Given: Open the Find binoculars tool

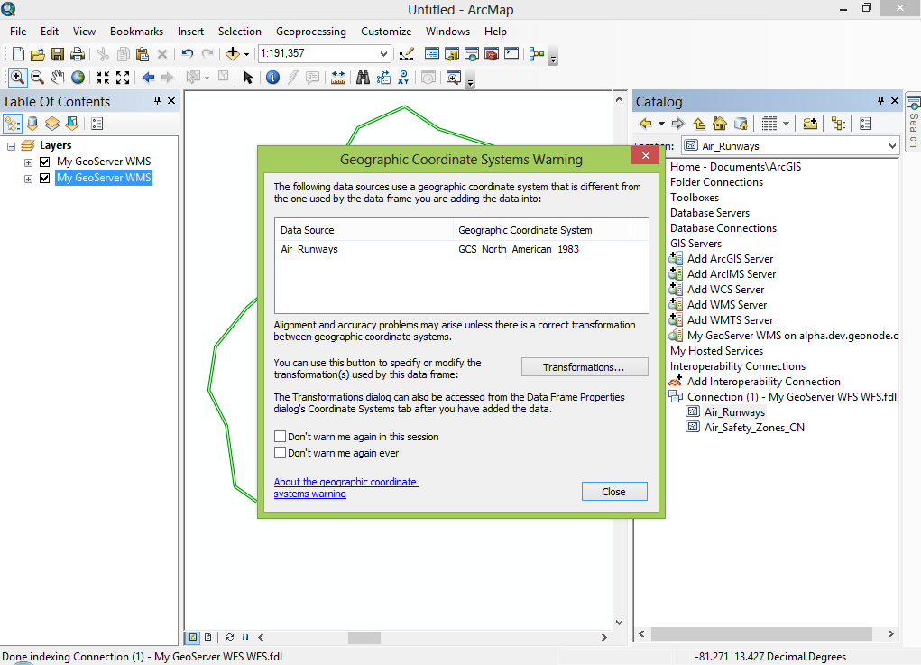Looking at the screenshot, I should click(363, 77).
